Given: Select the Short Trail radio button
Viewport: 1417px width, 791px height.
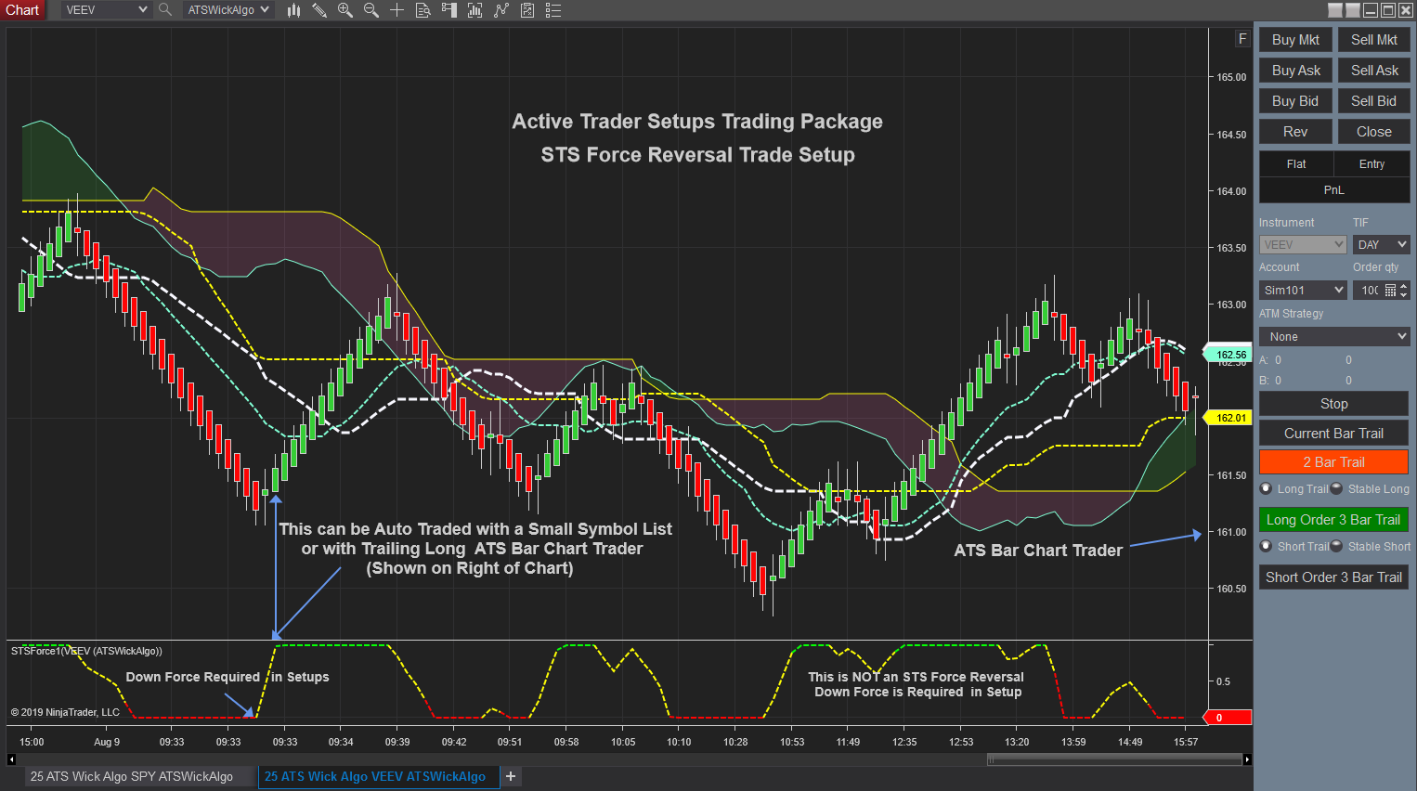Looking at the screenshot, I should pyautogui.click(x=1266, y=546).
